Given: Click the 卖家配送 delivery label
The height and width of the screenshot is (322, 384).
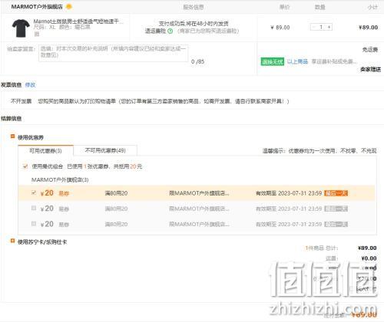Looking at the screenshot, I should click(x=370, y=69).
